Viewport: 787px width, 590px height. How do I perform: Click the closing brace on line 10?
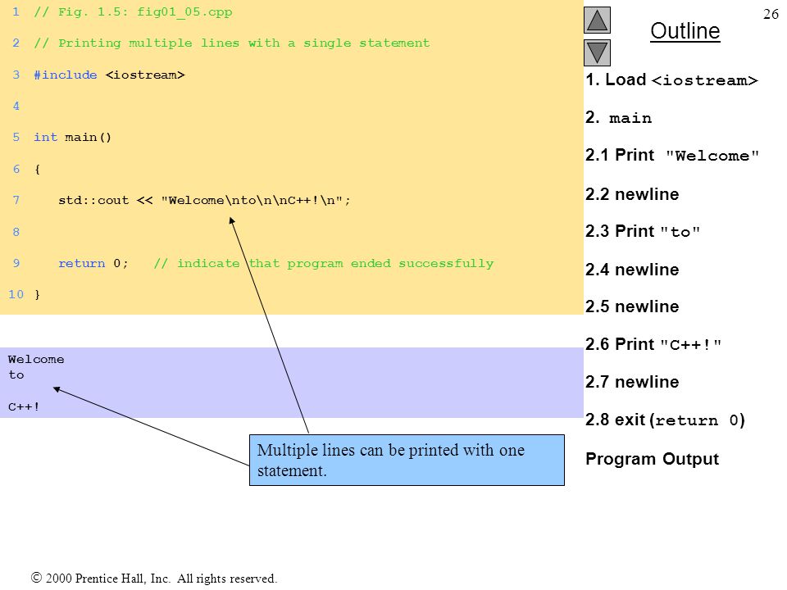(x=37, y=294)
